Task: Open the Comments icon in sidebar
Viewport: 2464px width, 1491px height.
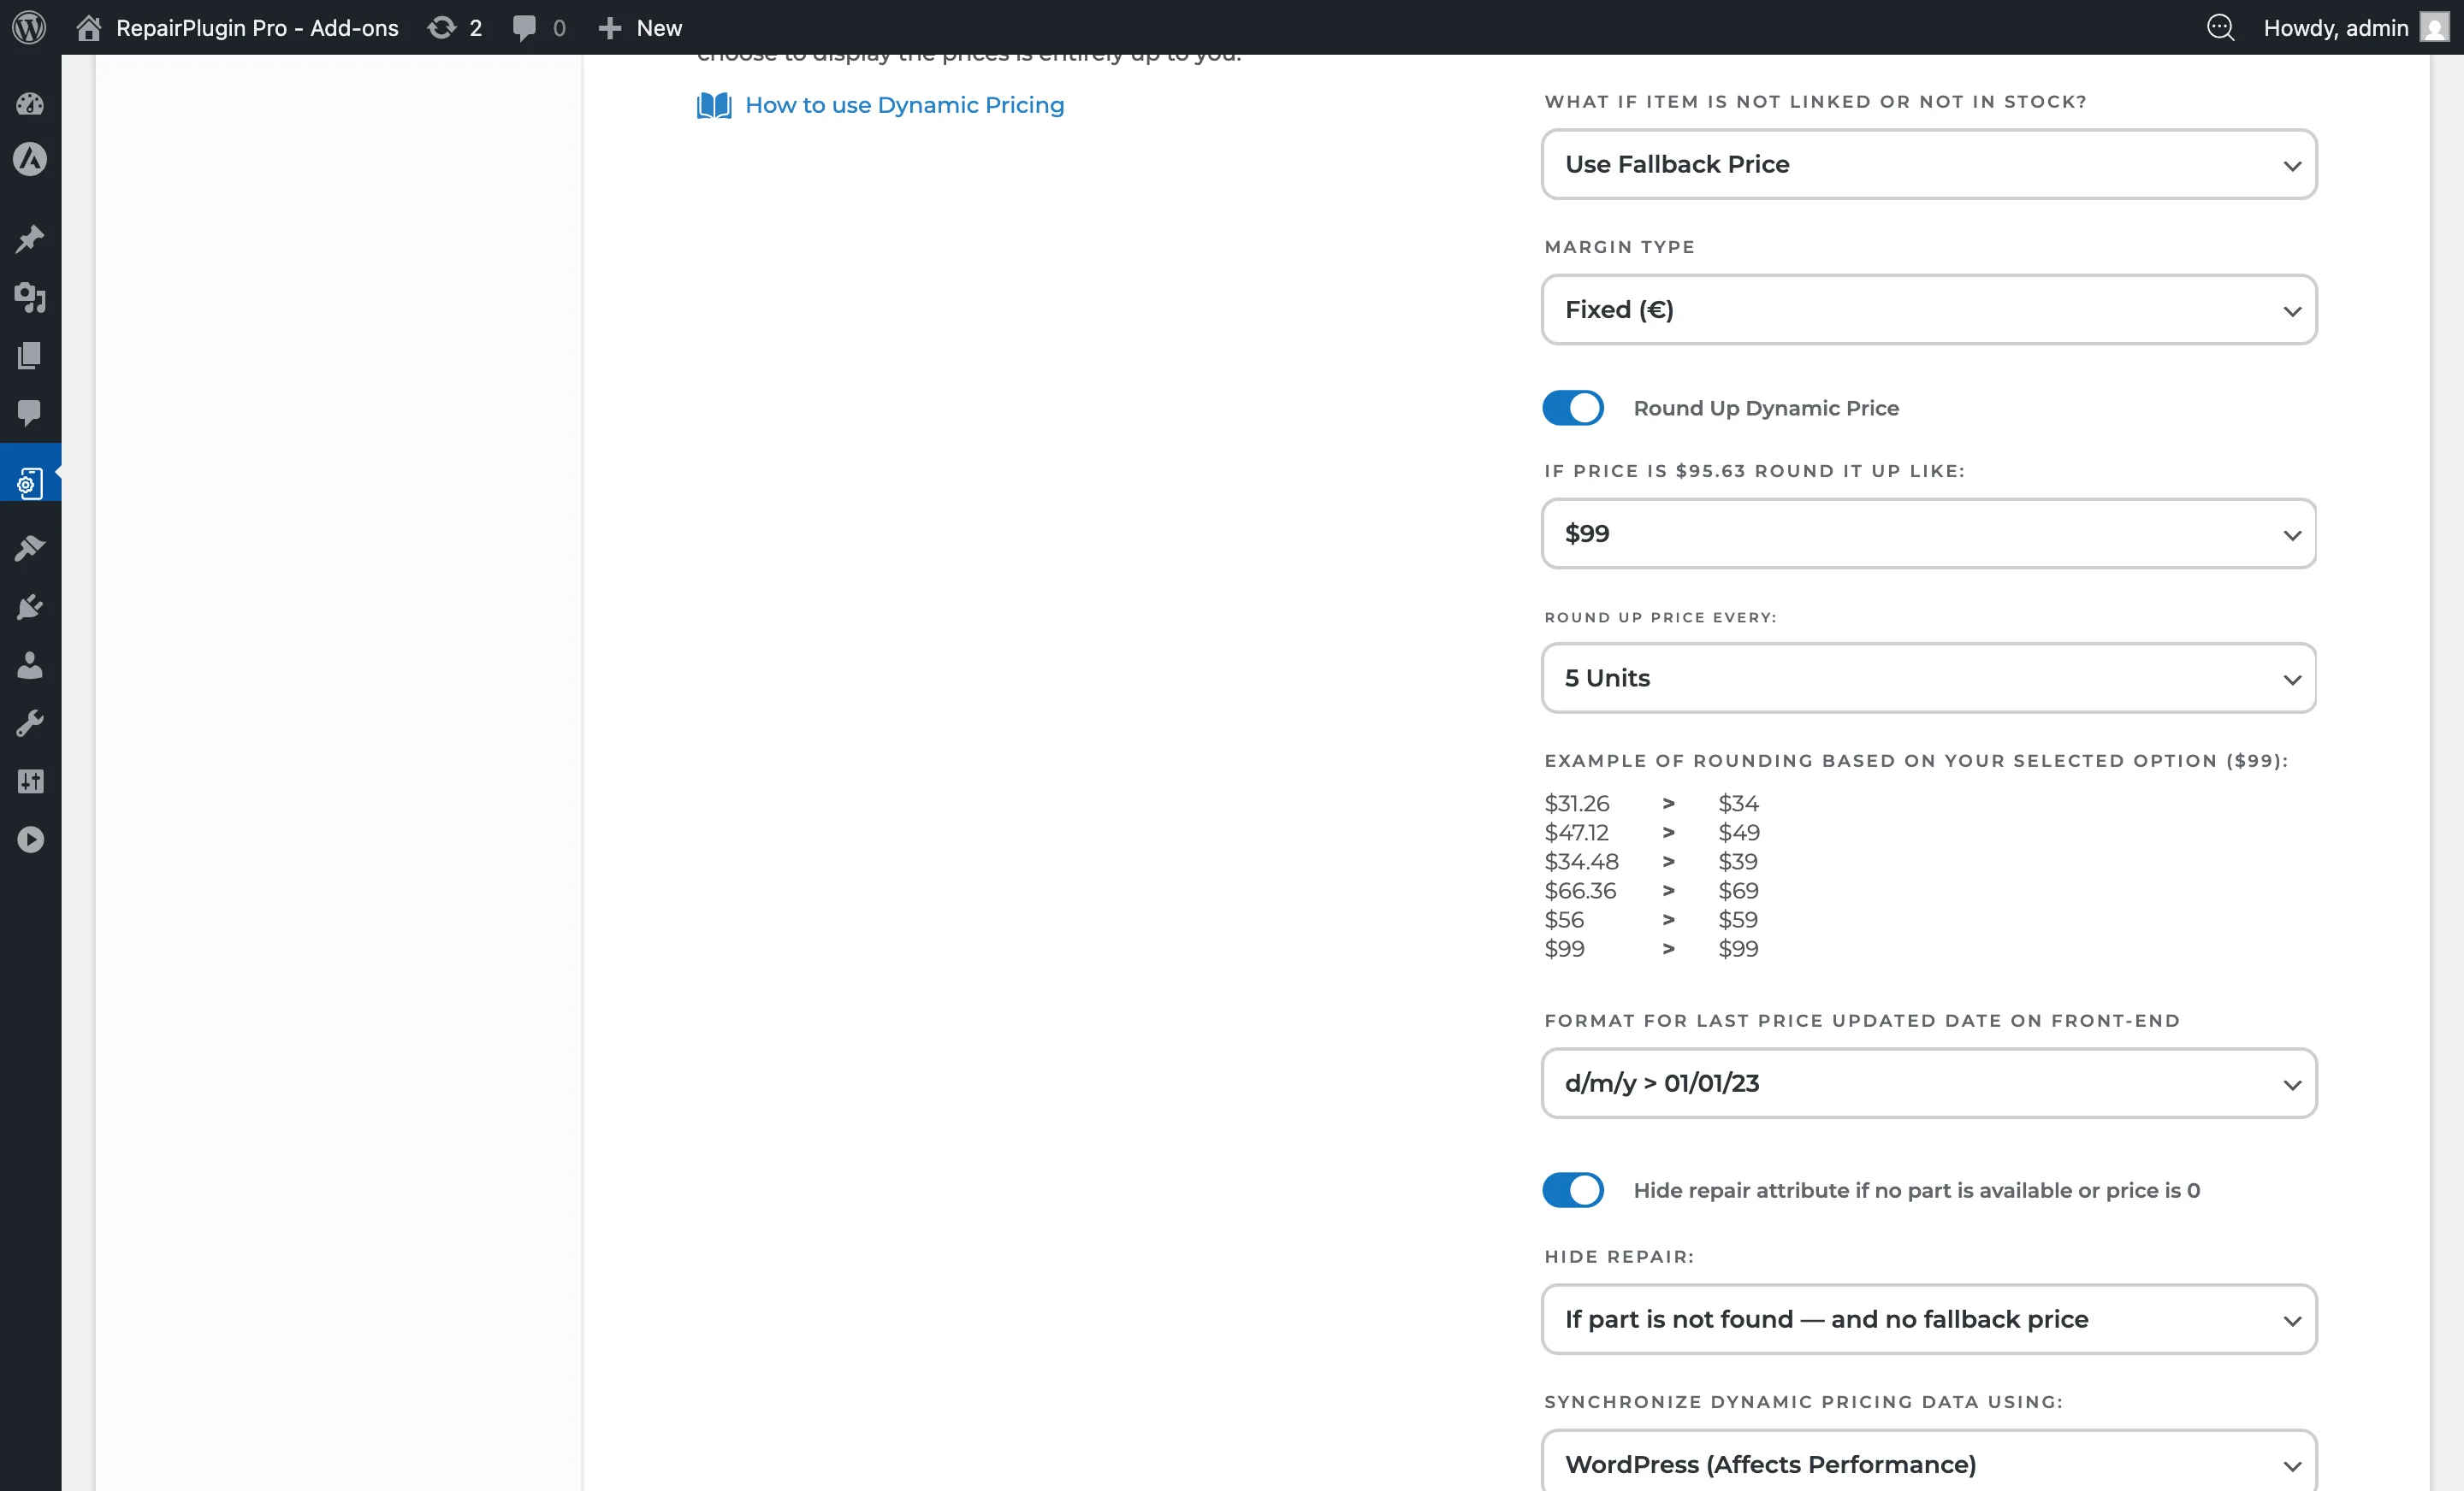Action: click(x=30, y=414)
